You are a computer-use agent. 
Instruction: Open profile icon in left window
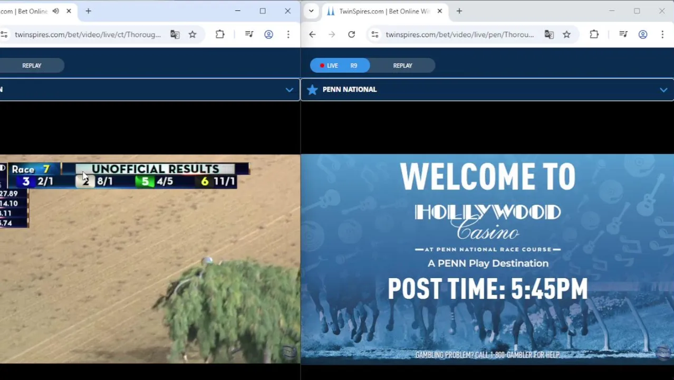coord(268,34)
